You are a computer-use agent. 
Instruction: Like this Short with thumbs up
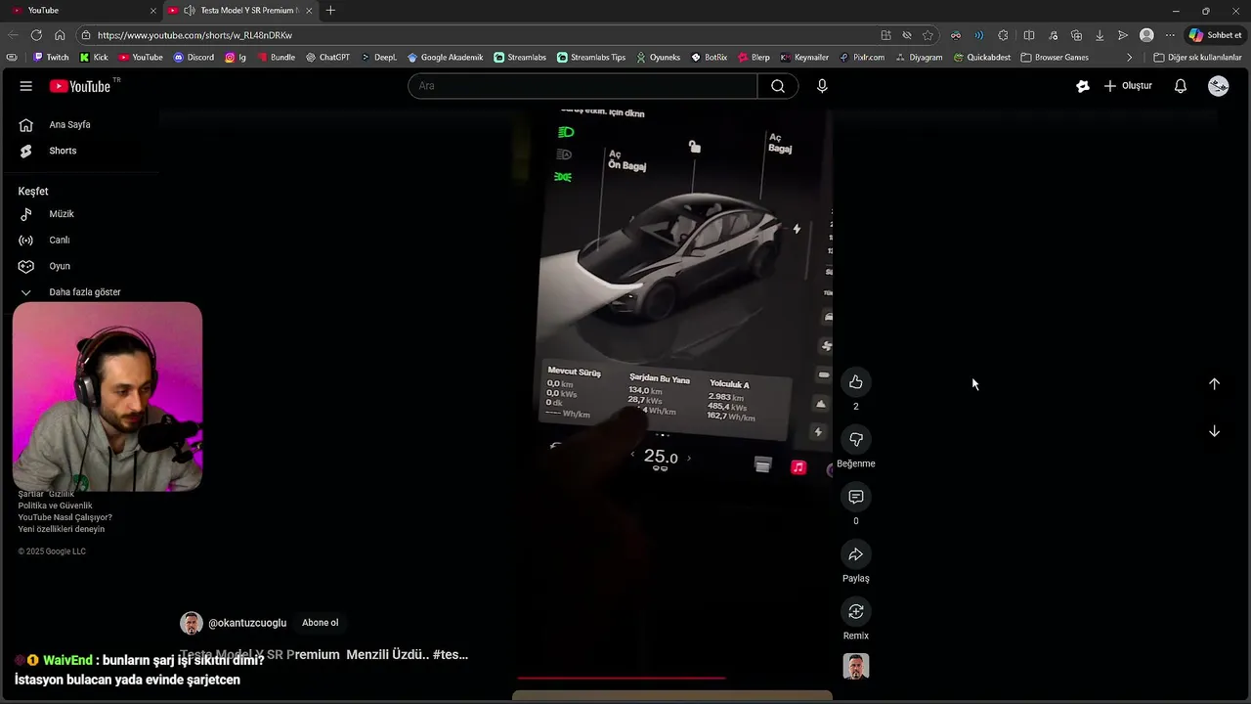[856, 381]
